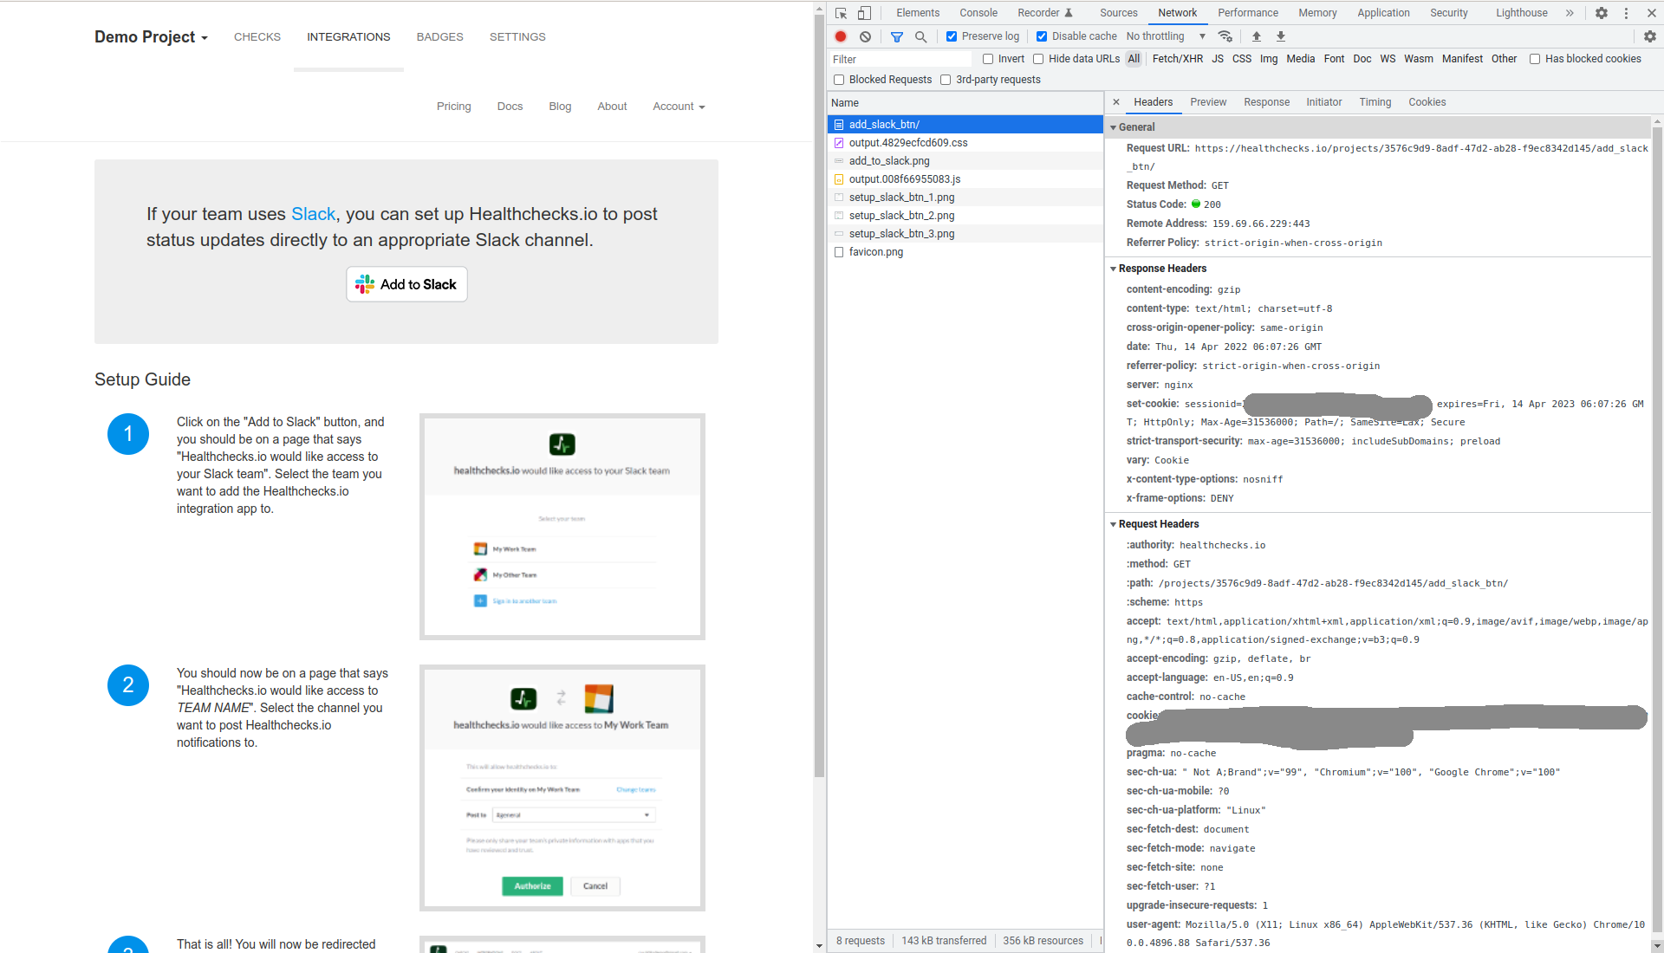Toggle device toolbar icon
Image resolution: width=1664 pixels, height=953 pixels.
pos(864,13)
